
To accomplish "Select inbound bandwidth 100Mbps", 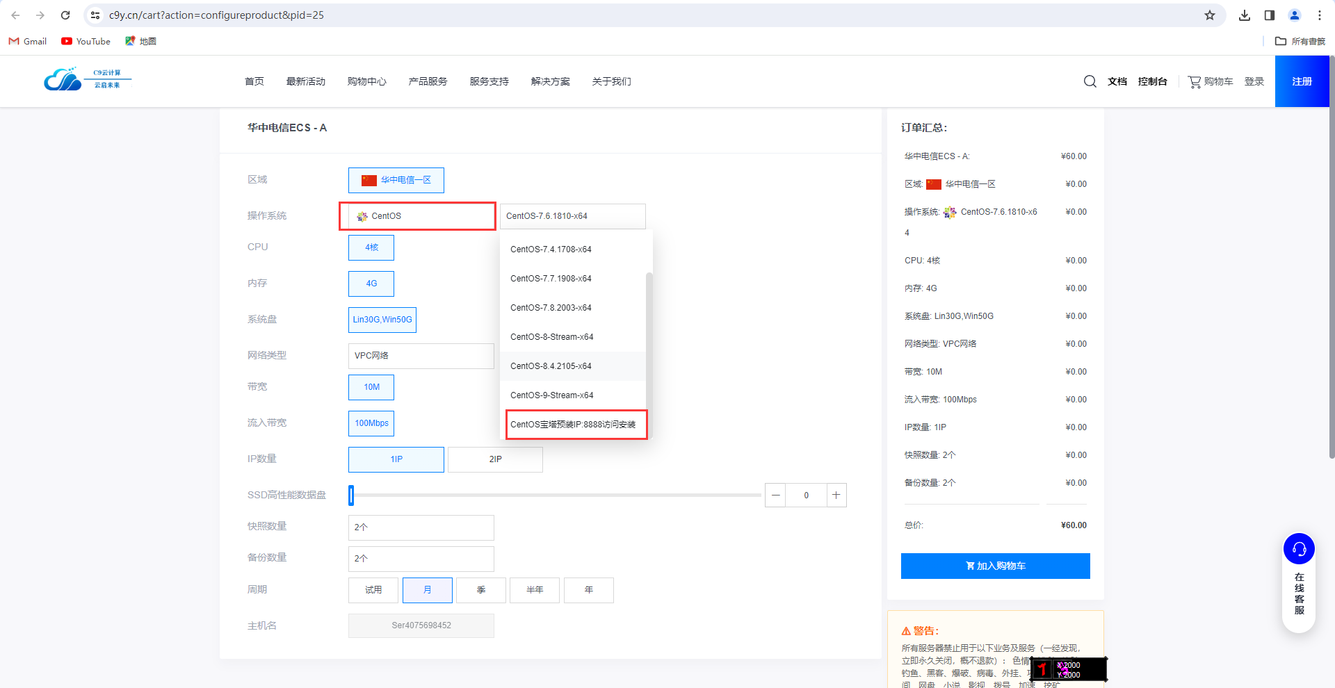I will pos(371,423).
